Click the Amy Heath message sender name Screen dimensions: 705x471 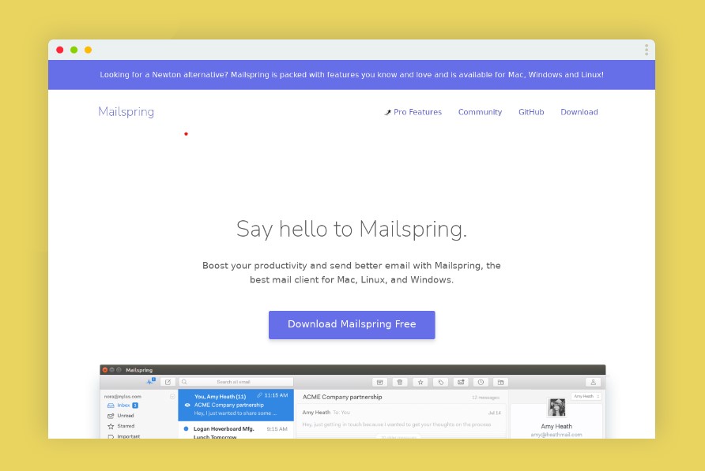[316, 412]
